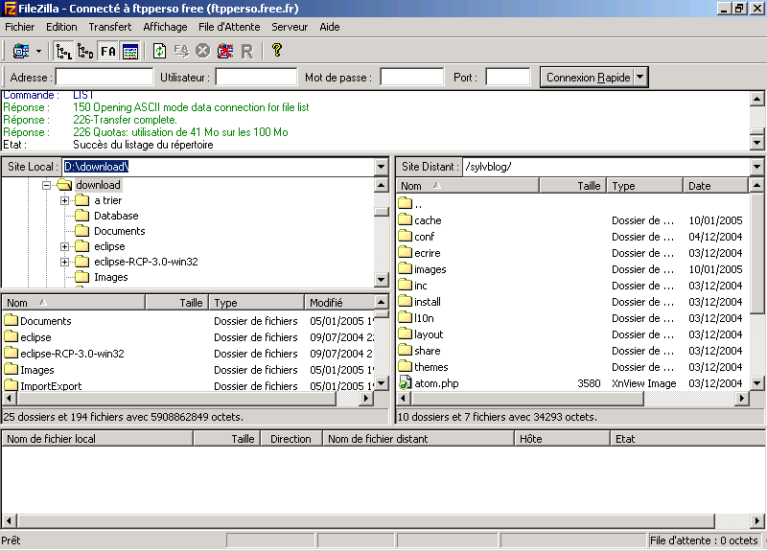Cancel the current operation with the X icon
This screenshot has height=552, width=767.
click(x=202, y=51)
